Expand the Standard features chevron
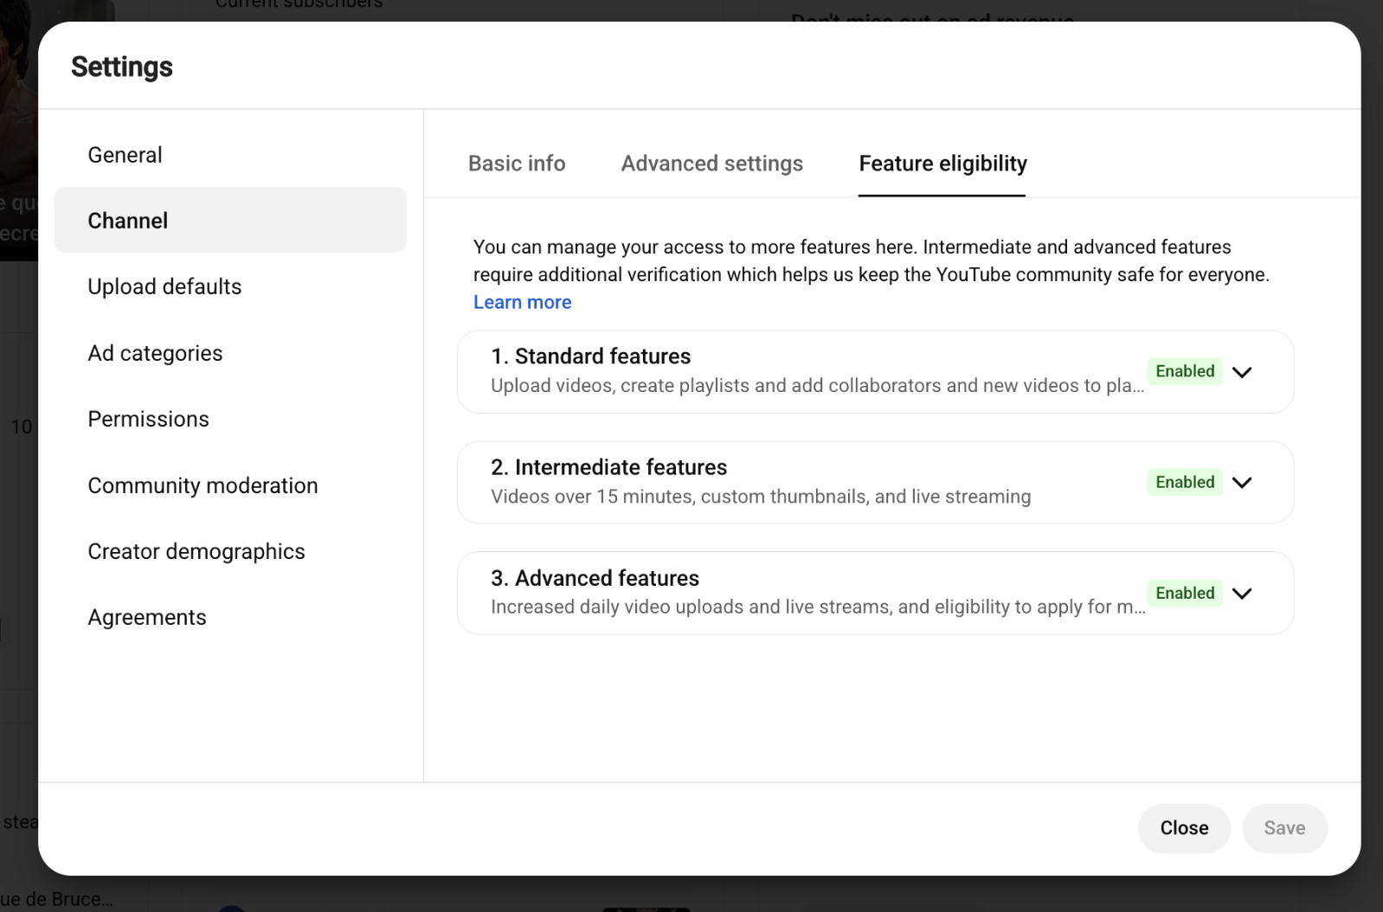Screen dimensions: 1383x912 tap(1242, 372)
